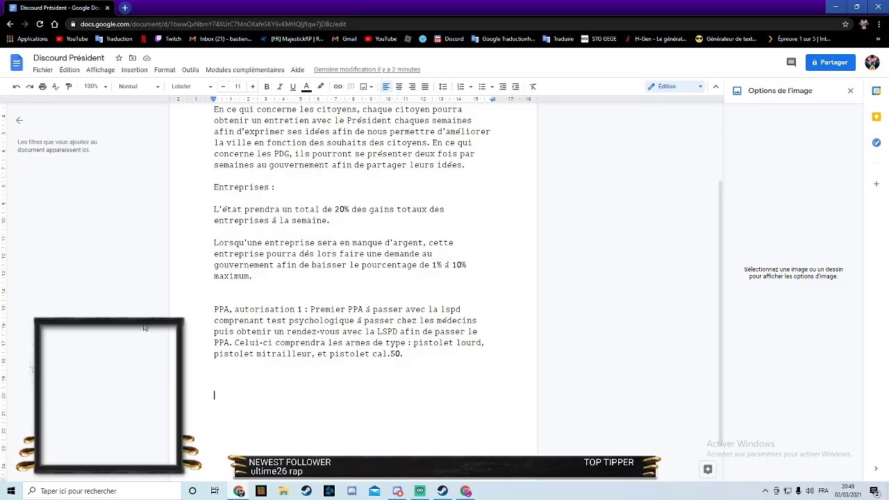This screenshot has width=889, height=500.
Task: Star the Discourd Président document
Action: coord(119,58)
